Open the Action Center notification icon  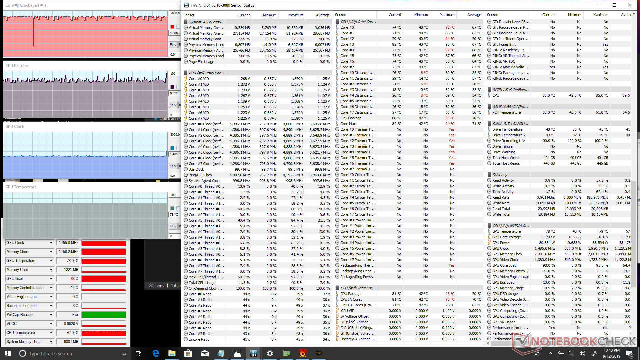click(629, 353)
